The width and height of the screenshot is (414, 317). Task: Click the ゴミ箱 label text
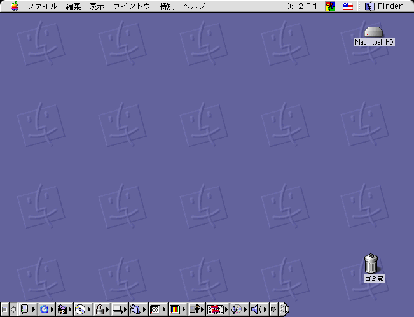coord(374,278)
